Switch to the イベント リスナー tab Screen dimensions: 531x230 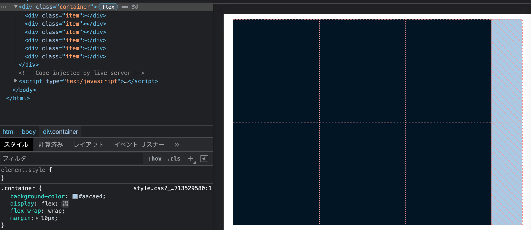pyautogui.click(x=139, y=145)
